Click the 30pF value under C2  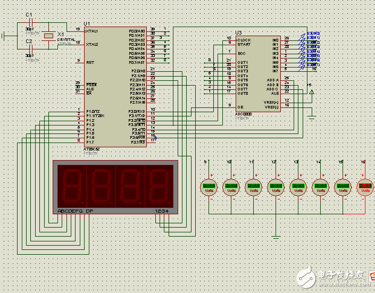coord(30,55)
